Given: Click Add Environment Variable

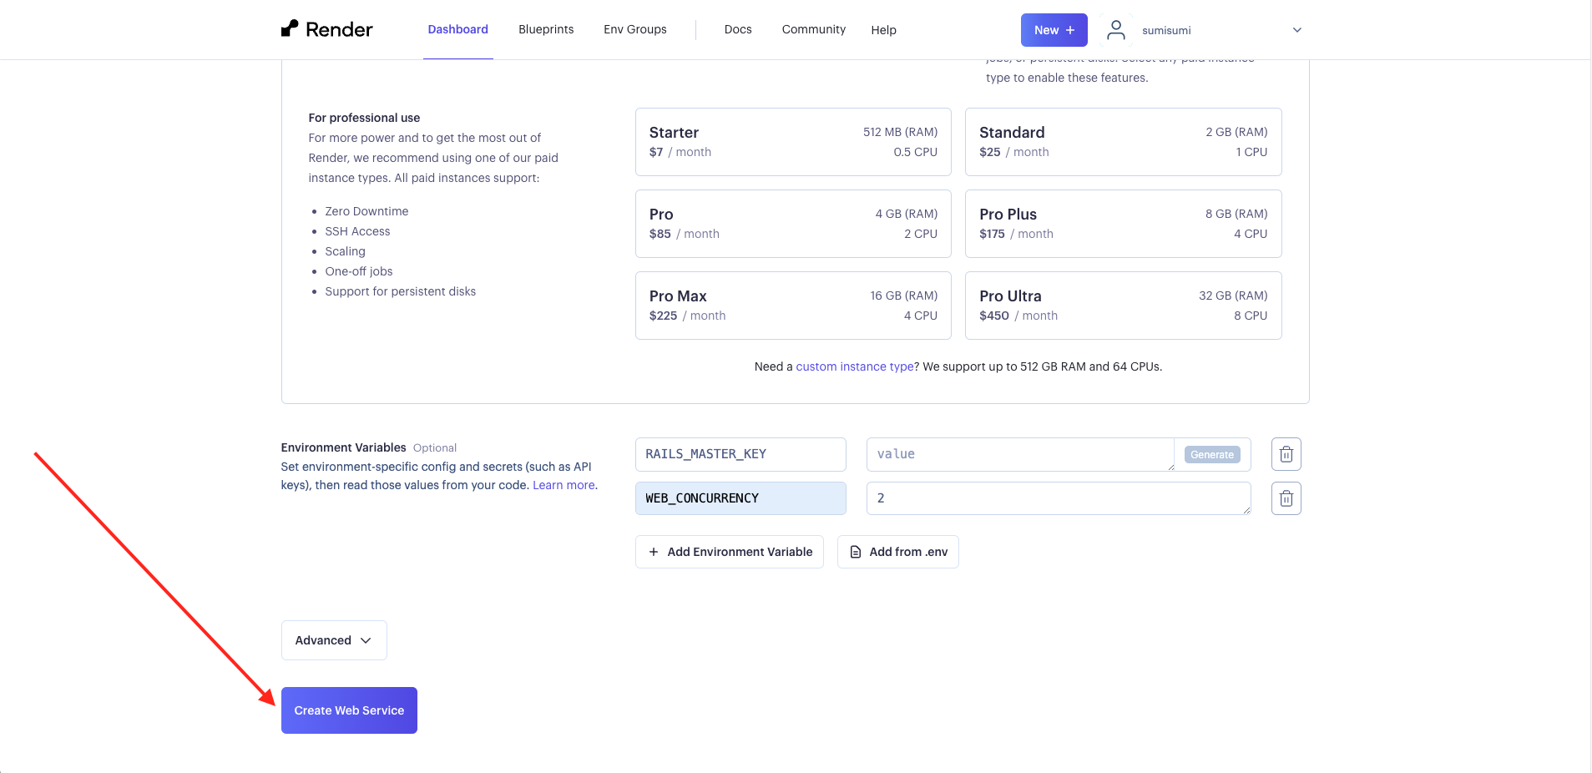Looking at the screenshot, I should [730, 552].
